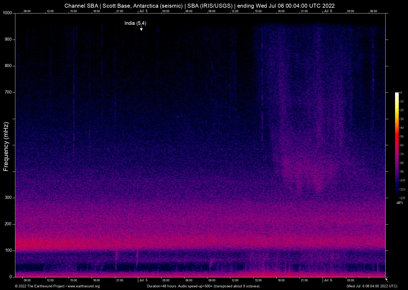
Task: Click the Jul 5 label on top axis
Action: [143, 11]
